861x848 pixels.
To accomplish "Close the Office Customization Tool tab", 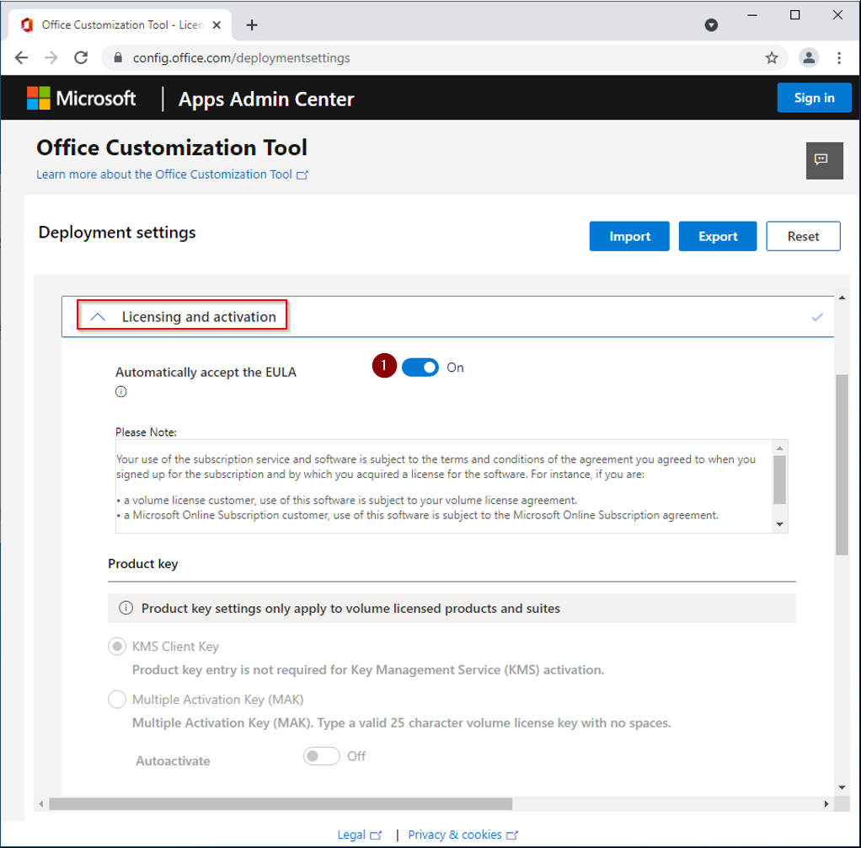I will coord(217,24).
